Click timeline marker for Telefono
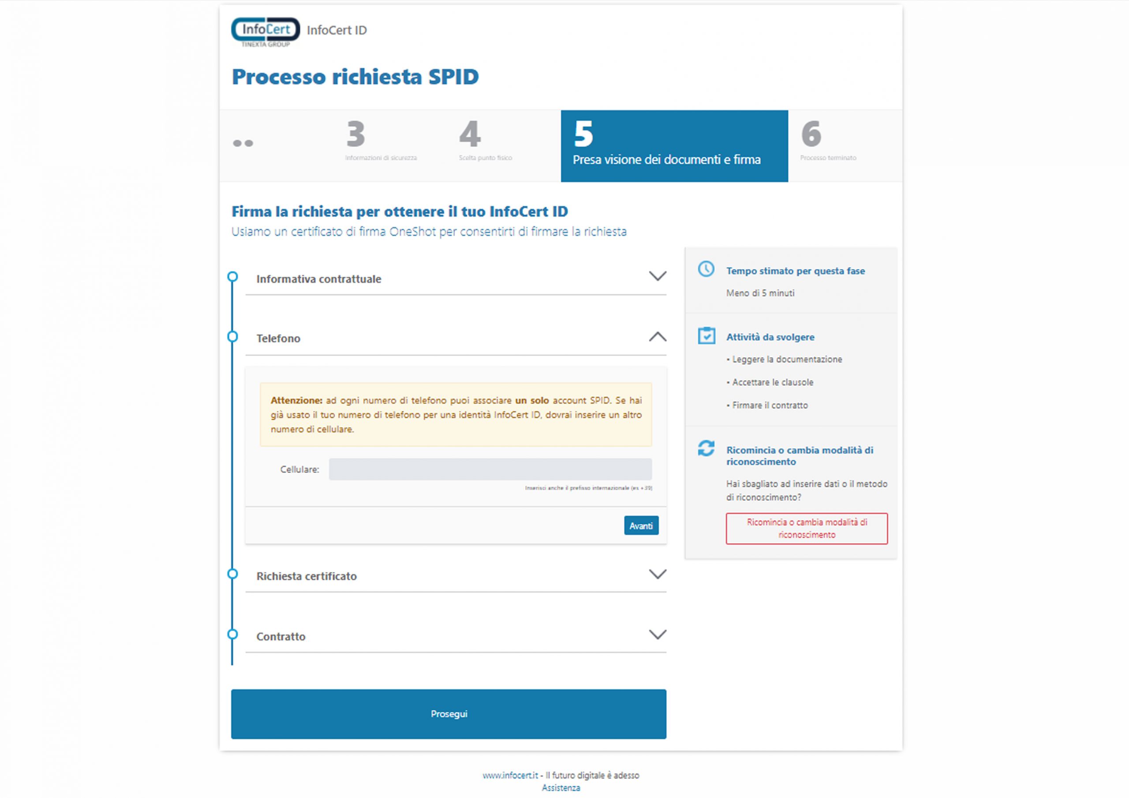This screenshot has width=1129, height=798. (x=232, y=337)
